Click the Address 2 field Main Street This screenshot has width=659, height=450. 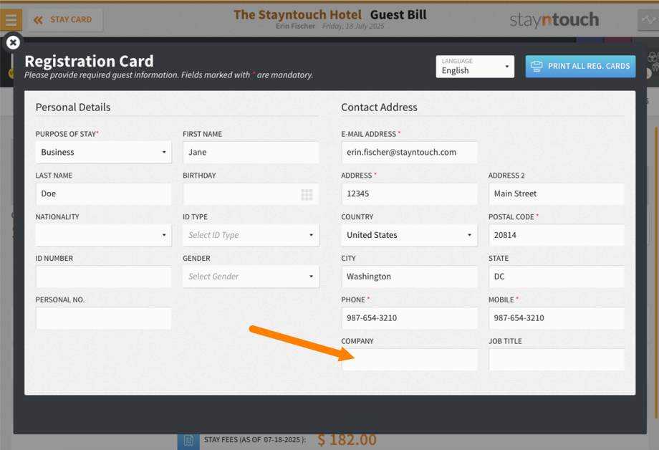coord(557,194)
